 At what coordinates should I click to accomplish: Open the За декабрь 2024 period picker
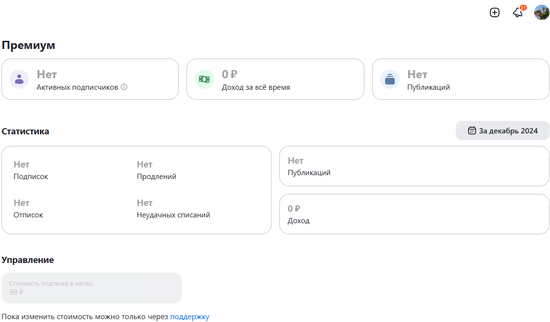[502, 131]
